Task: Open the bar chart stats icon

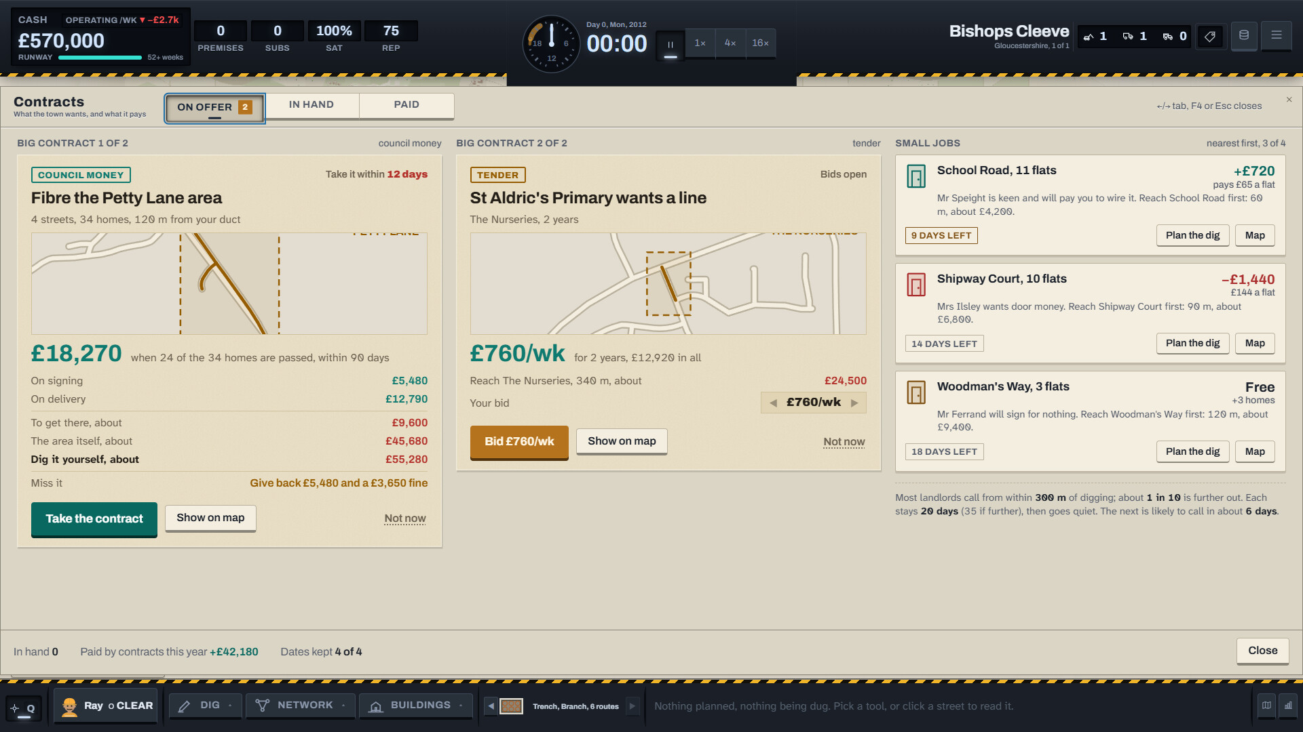Action: click(1287, 706)
